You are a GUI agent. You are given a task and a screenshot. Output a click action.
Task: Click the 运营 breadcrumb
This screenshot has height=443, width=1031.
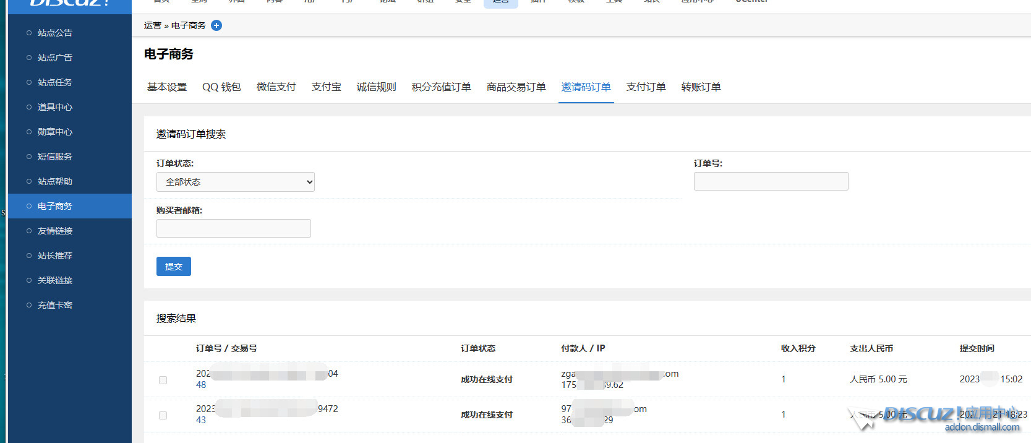153,25
